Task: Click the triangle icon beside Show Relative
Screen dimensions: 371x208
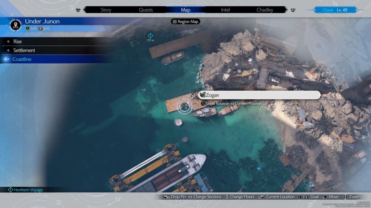Action: tap(203, 104)
